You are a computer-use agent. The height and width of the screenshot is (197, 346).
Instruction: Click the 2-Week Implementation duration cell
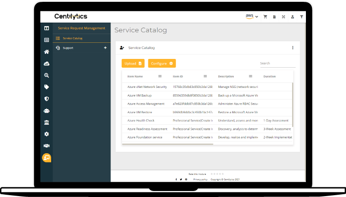278,137
